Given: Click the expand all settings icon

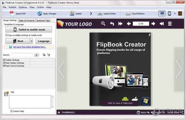Looking at the screenshot, I should click(44, 55).
